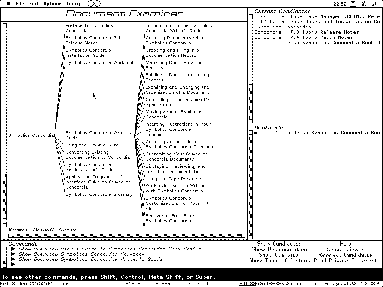Select Symbolics Concordia 3.1 Release Notes node

point(93,40)
